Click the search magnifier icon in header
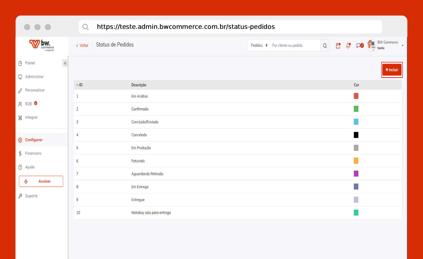 325,46
